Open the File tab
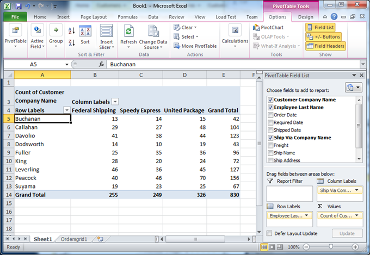This screenshot has width=370, height=255. click(x=15, y=17)
